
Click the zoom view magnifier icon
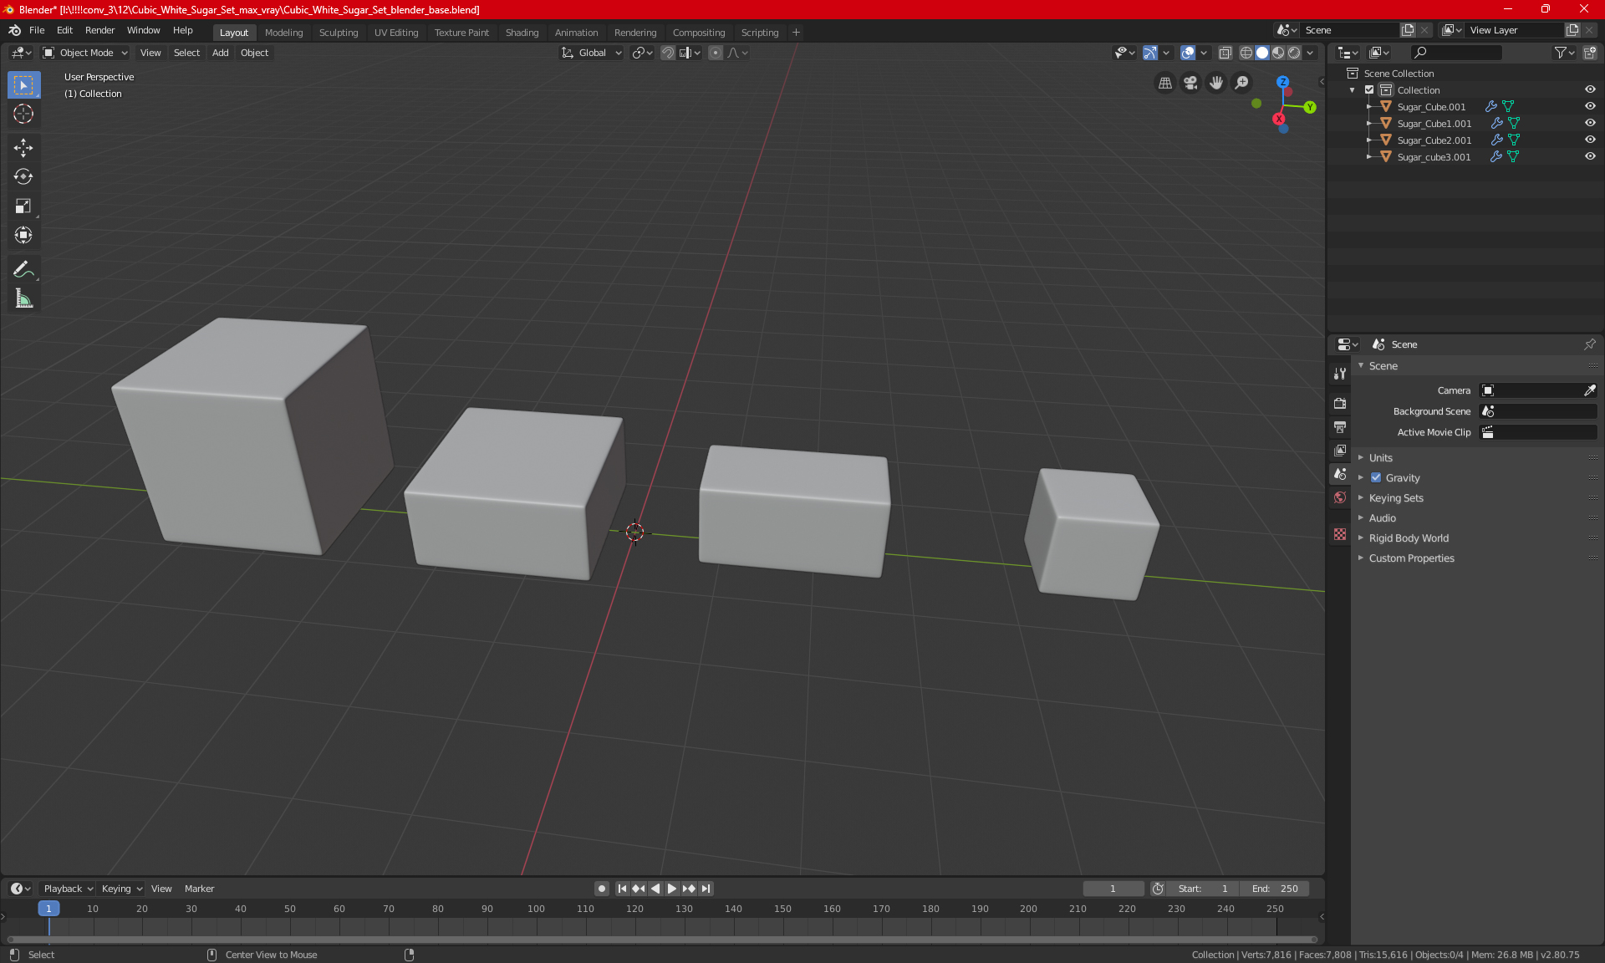[1242, 83]
